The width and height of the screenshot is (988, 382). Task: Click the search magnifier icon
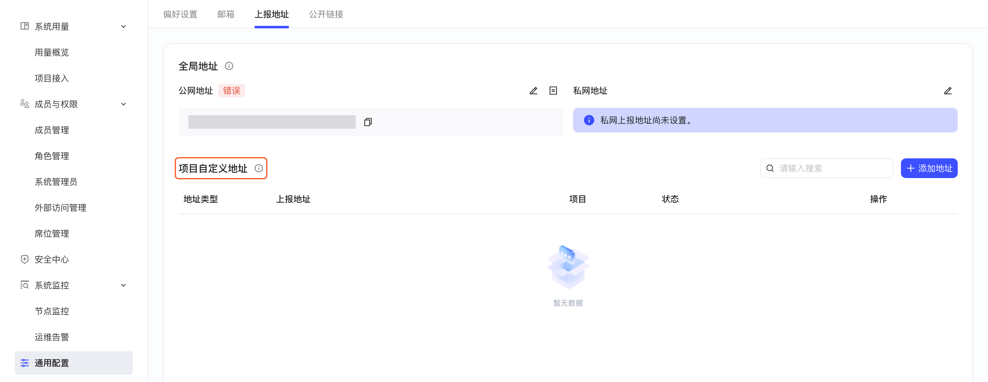[x=770, y=168]
